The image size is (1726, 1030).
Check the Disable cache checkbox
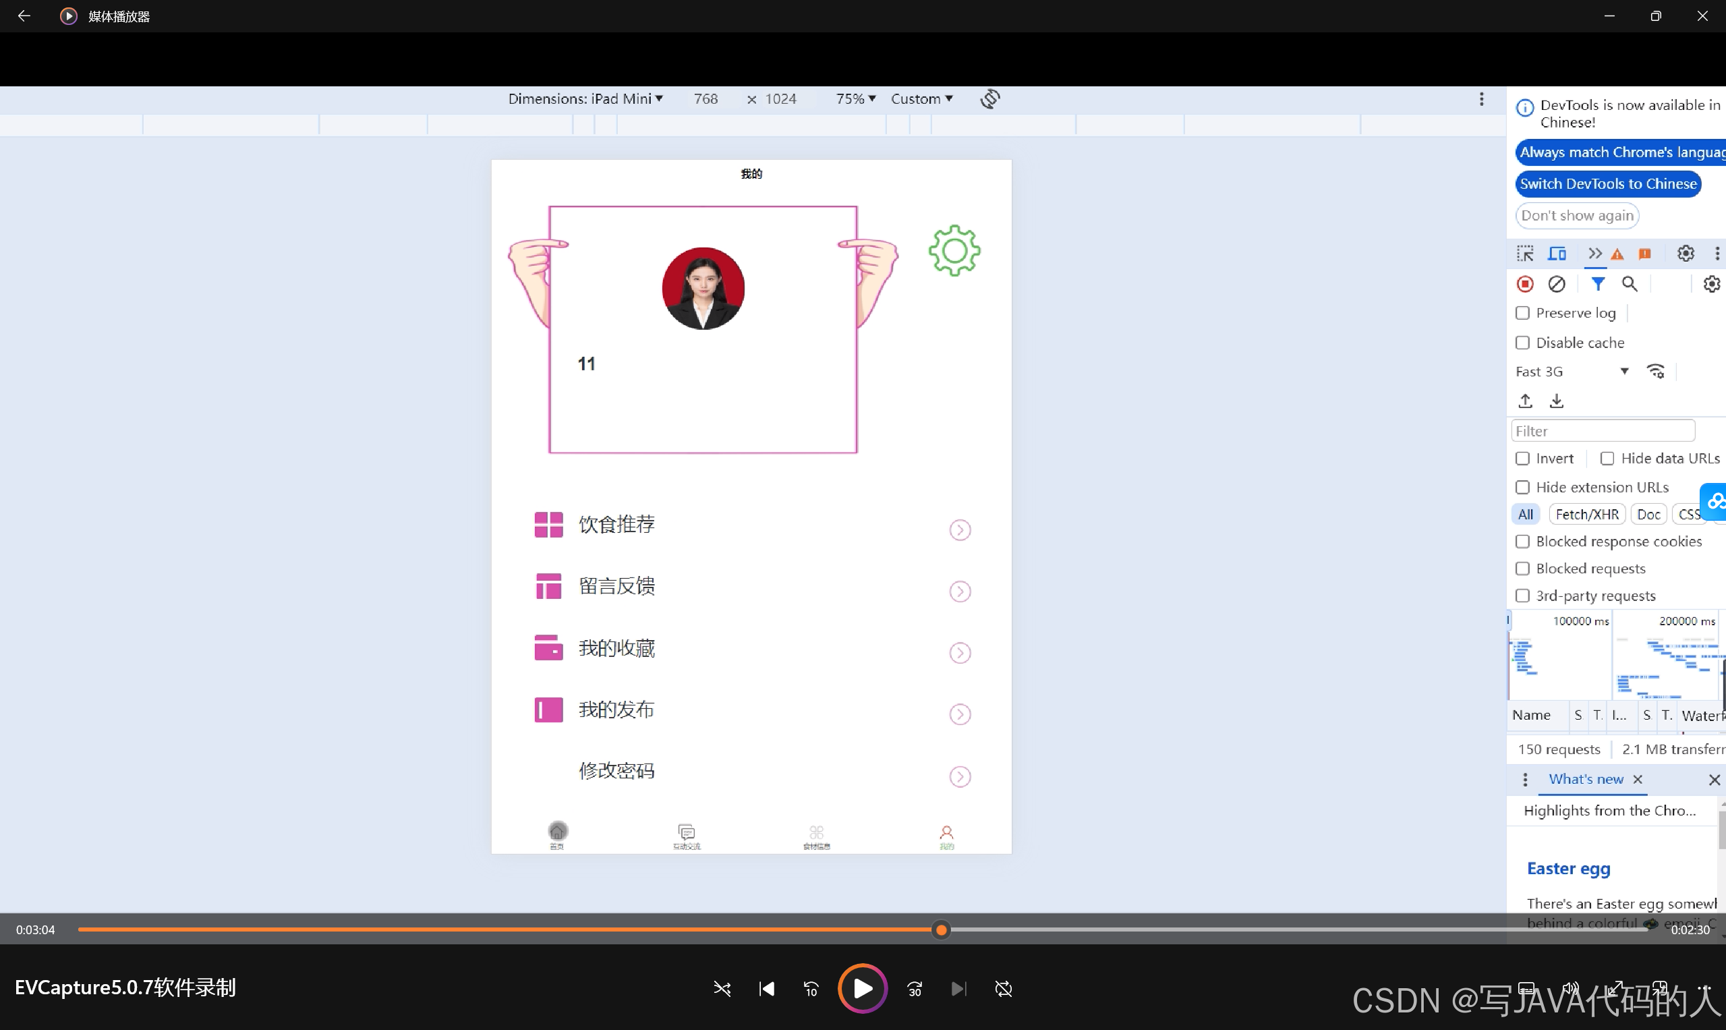tap(1523, 343)
